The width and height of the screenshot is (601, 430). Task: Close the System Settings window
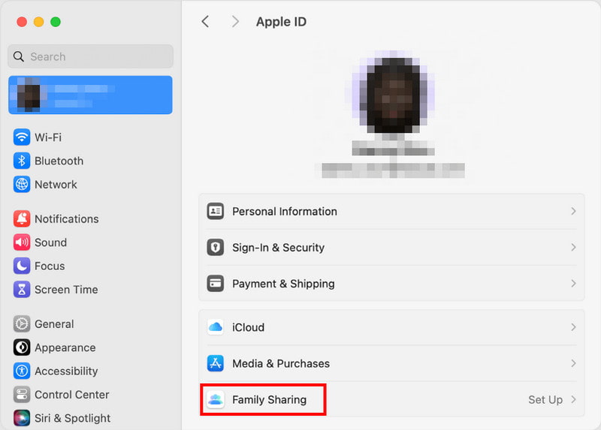22,22
